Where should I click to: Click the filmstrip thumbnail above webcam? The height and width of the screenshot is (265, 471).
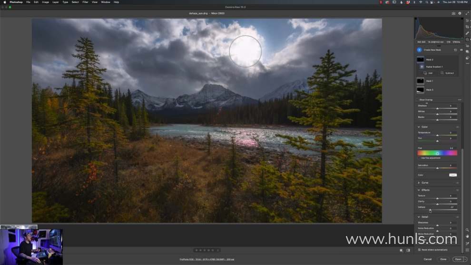pyautogui.click(x=19, y=227)
